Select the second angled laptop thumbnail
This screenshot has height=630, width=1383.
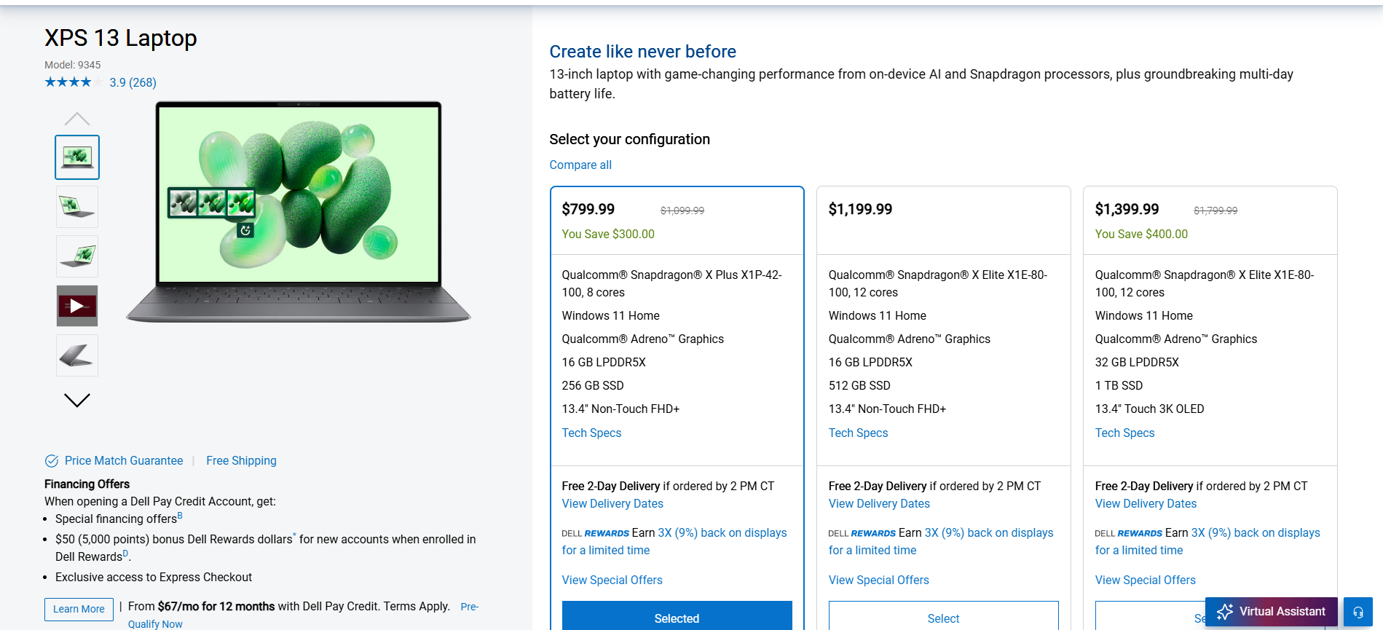tap(77, 207)
